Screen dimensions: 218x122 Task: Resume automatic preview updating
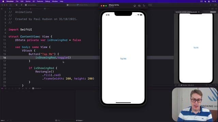pyautogui.click(x=213, y=12)
